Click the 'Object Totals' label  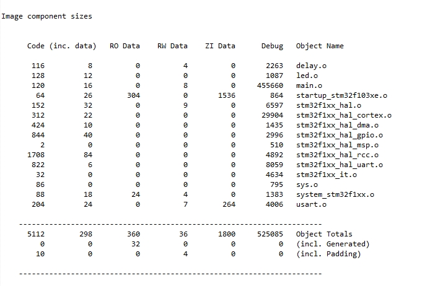[x=324, y=234]
